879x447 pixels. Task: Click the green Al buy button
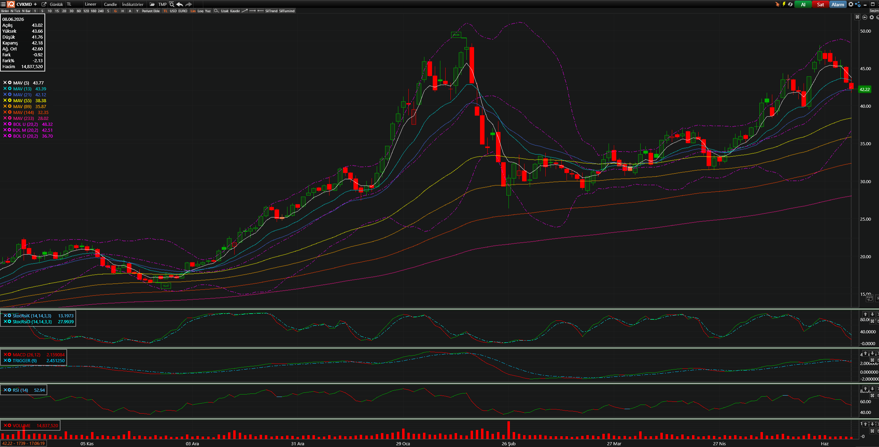tap(803, 4)
